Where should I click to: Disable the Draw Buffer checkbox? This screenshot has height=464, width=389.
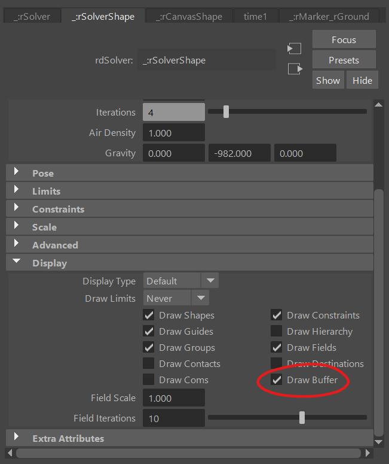[277, 380]
